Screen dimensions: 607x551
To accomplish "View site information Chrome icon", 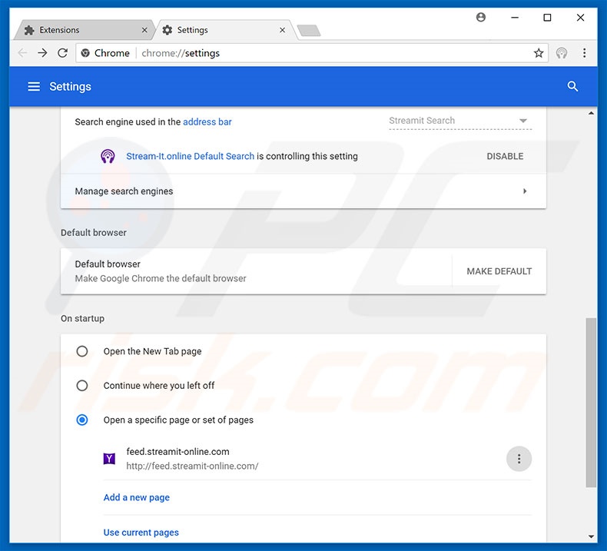I will click(85, 53).
